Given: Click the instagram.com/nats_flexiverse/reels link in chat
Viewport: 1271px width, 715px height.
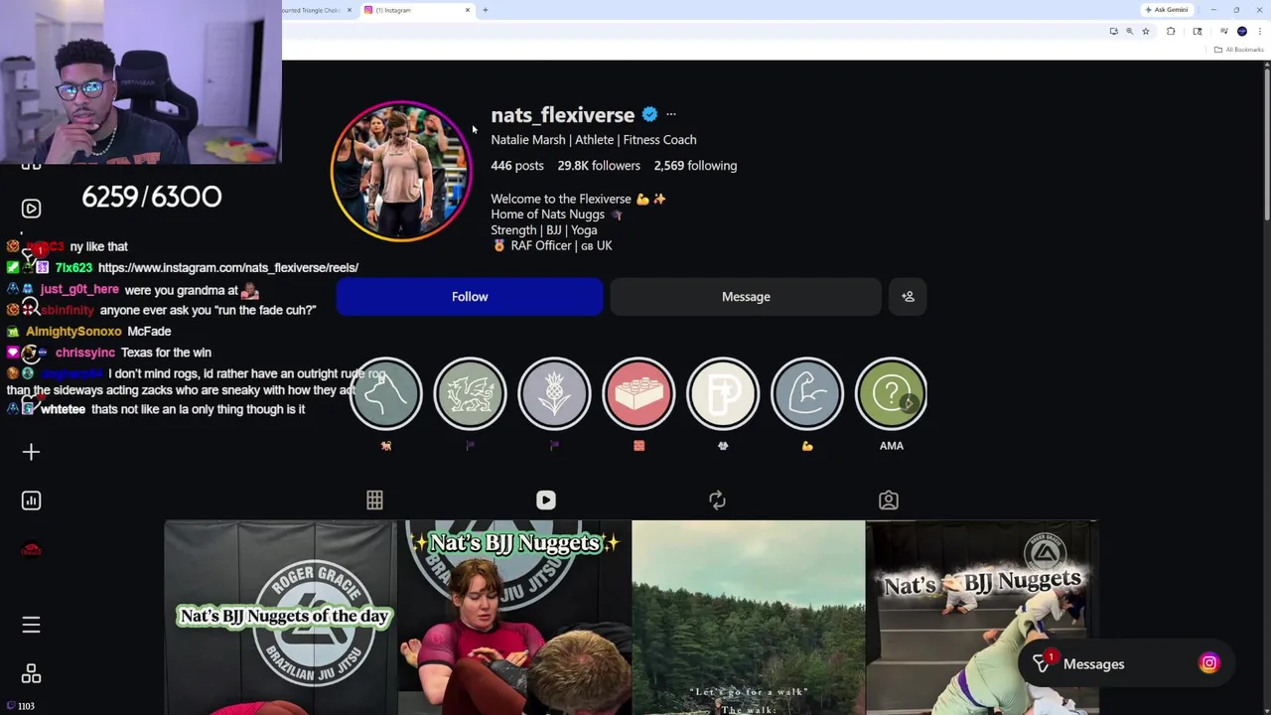Looking at the screenshot, I should (x=228, y=267).
